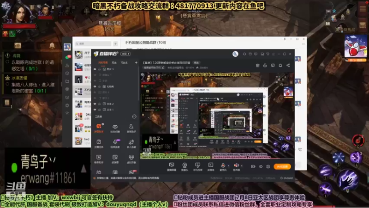Add a party member with the plus slot
The height and width of the screenshot is (208, 369).
point(86,11)
